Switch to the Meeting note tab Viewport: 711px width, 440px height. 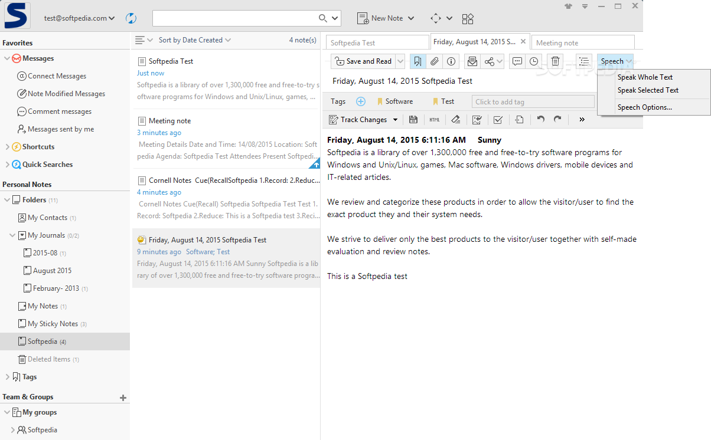pyautogui.click(x=583, y=42)
